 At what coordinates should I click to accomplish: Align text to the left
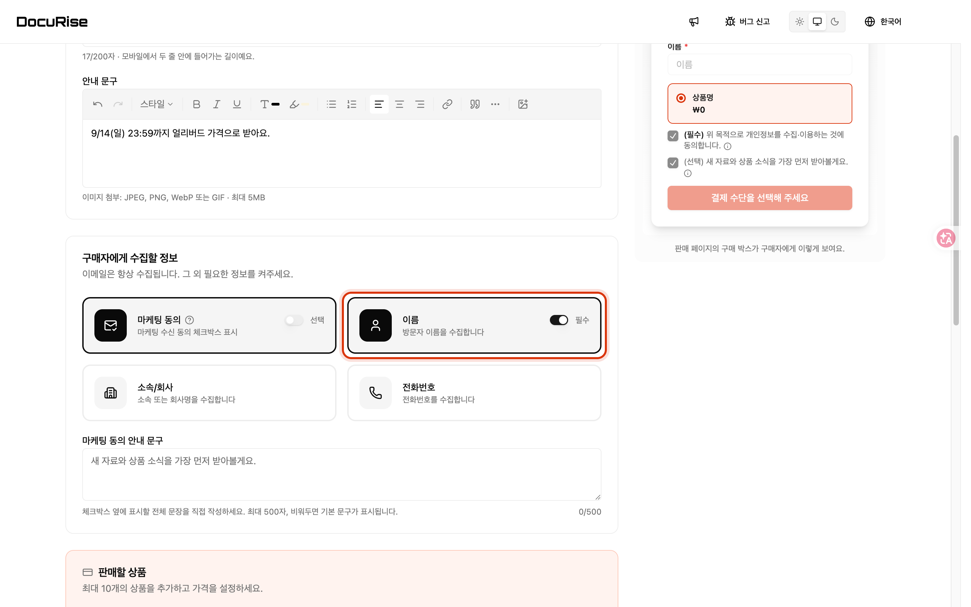379,105
